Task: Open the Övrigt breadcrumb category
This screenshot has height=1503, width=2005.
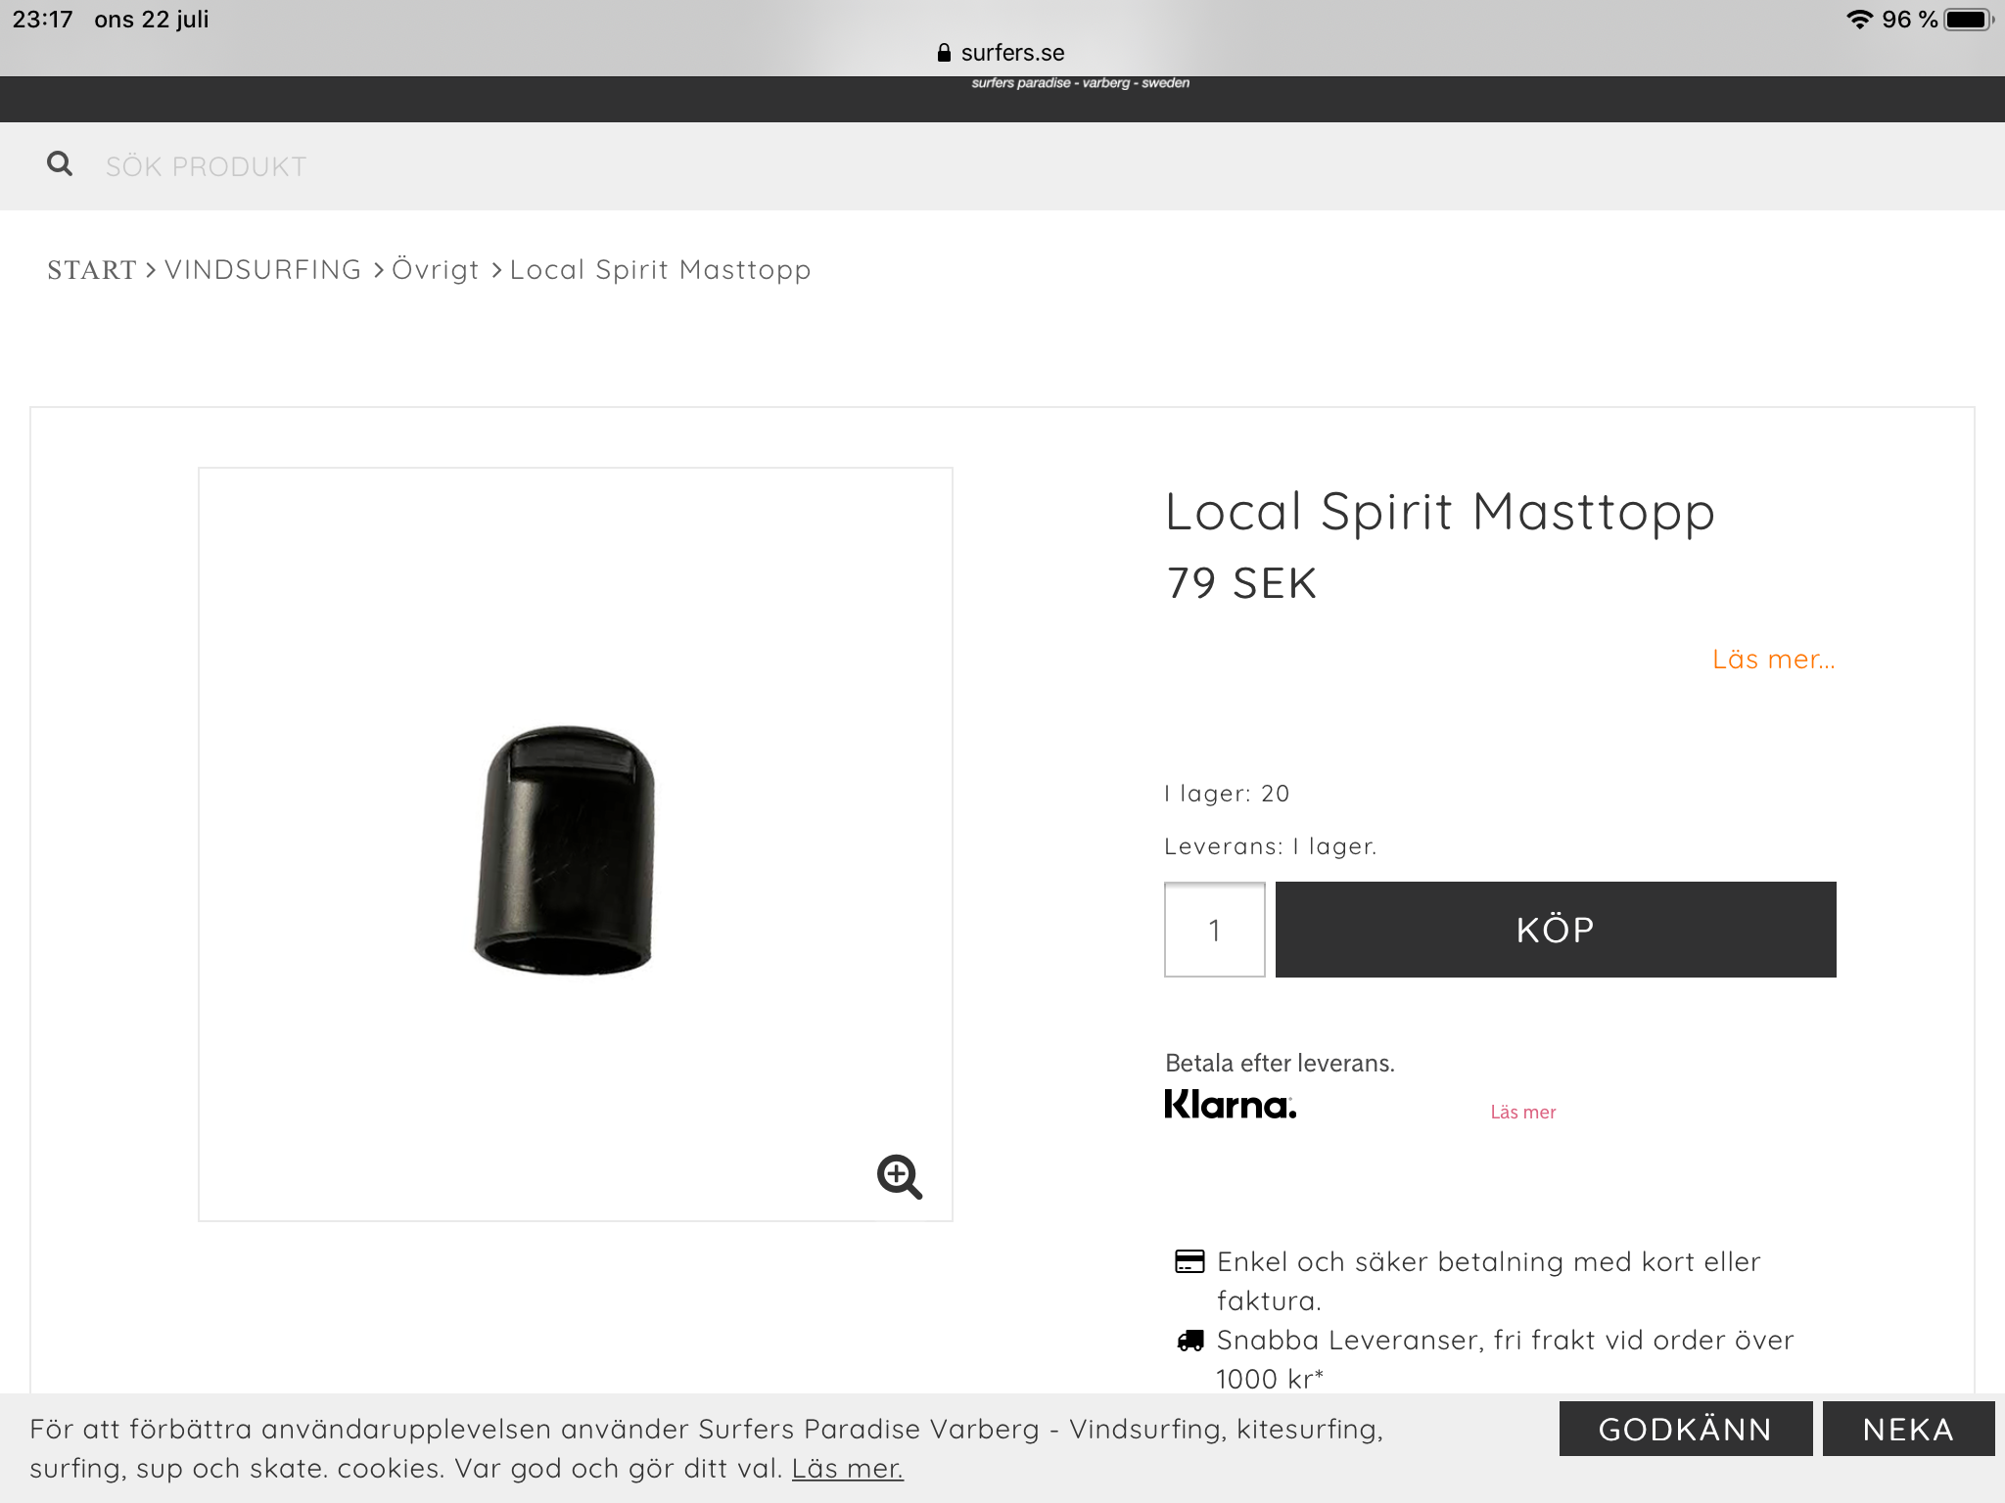Action: pos(436,270)
